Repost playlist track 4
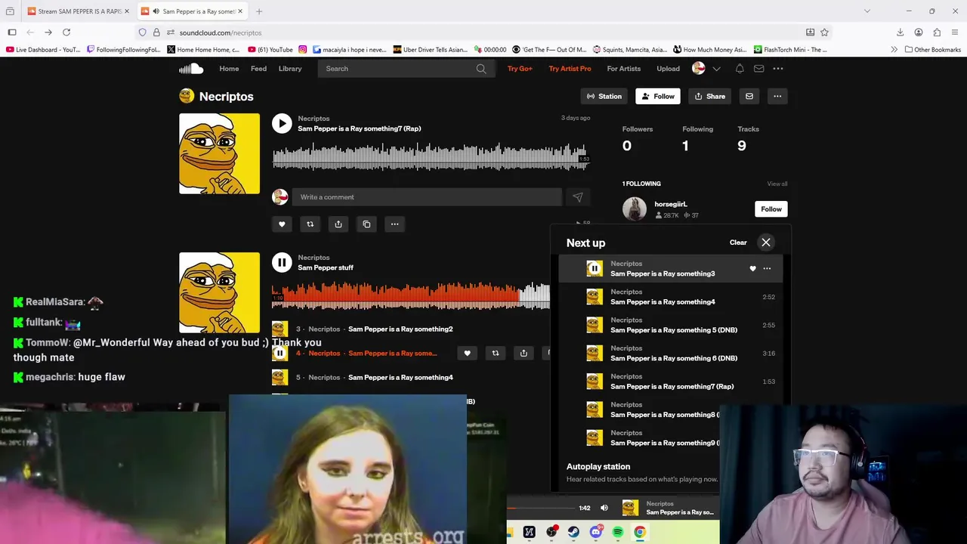This screenshot has height=544, width=967. 496,353
